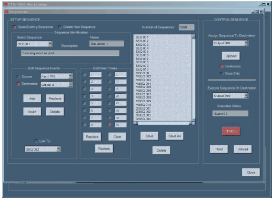Click the Name field showing Sequence 1

106,44
